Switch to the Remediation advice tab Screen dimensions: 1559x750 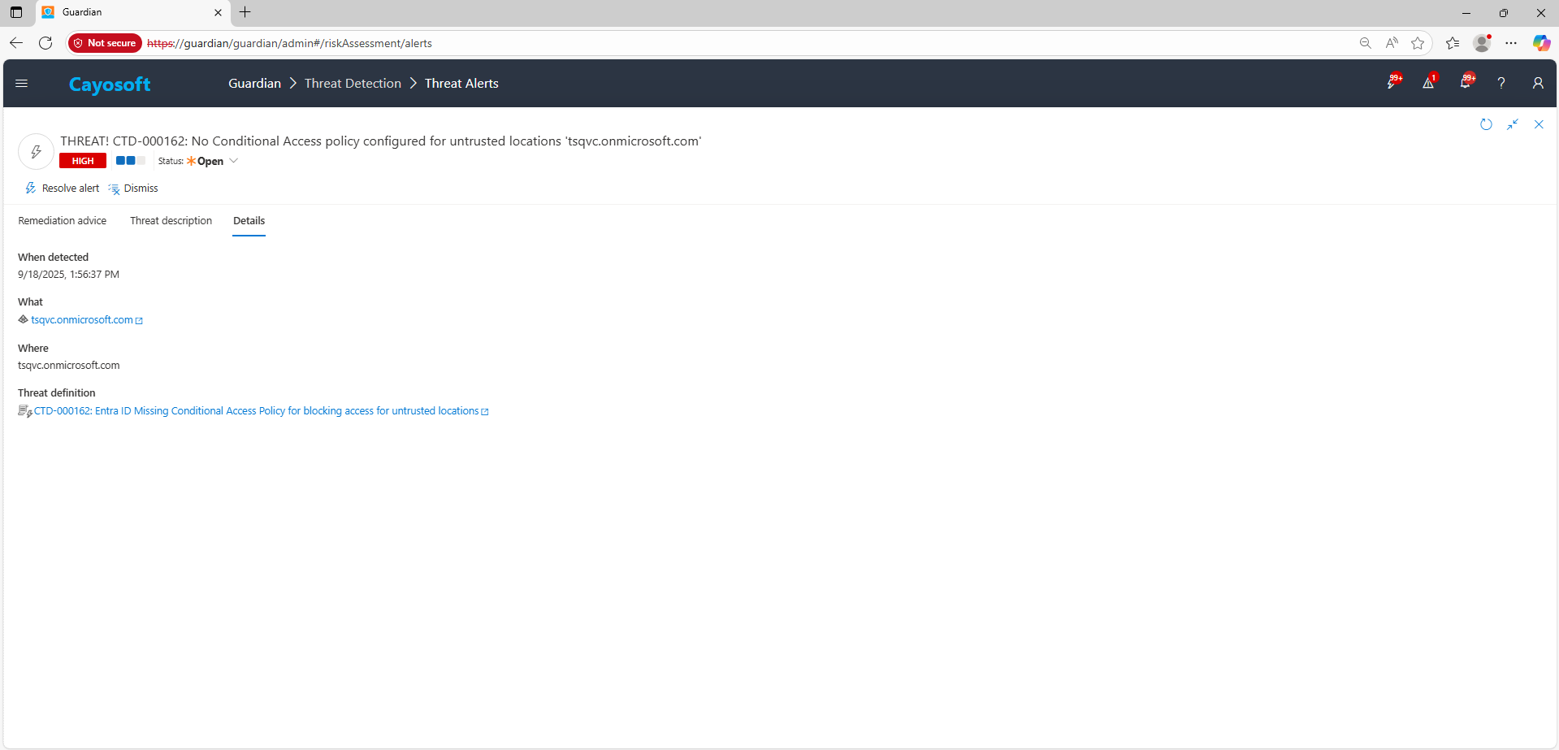click(63, 221)
